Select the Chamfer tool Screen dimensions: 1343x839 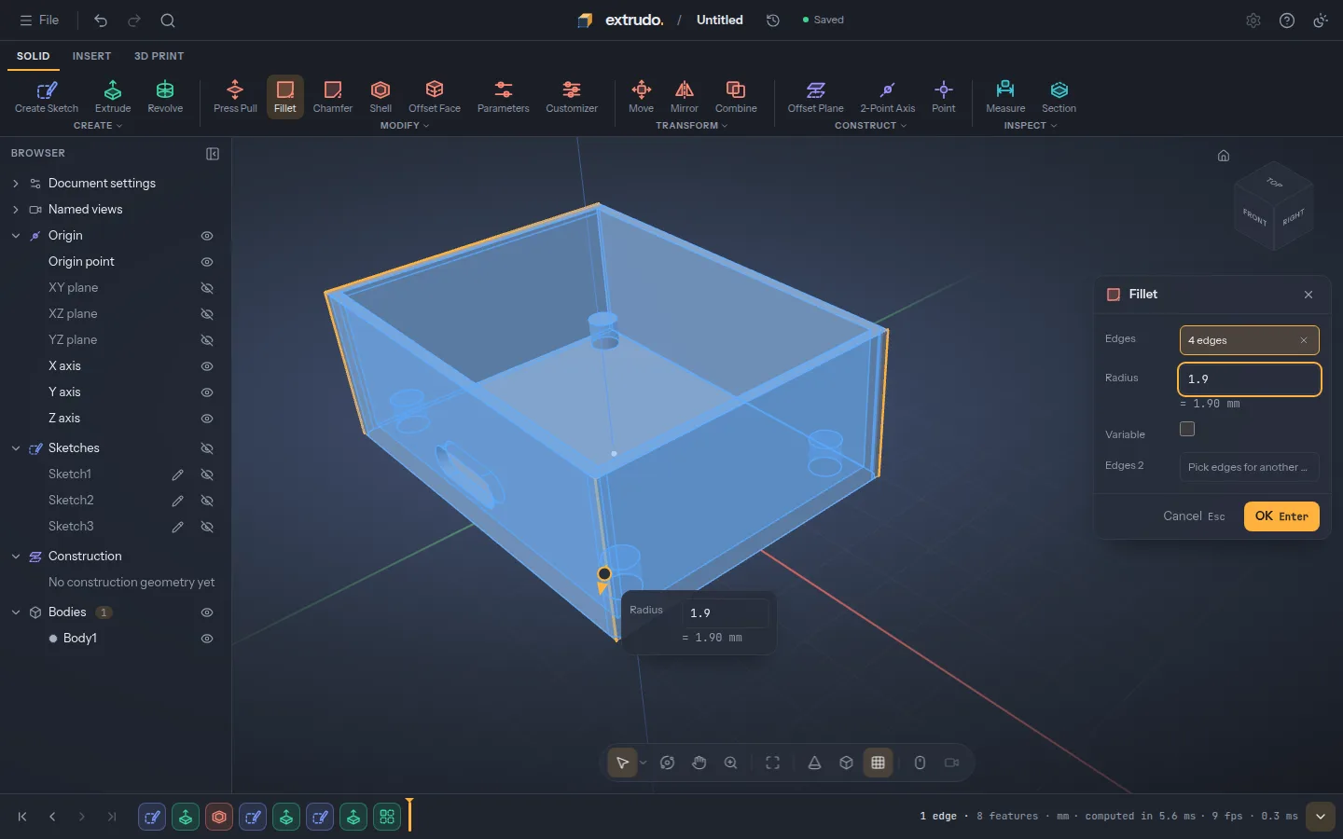coord(333,97)
